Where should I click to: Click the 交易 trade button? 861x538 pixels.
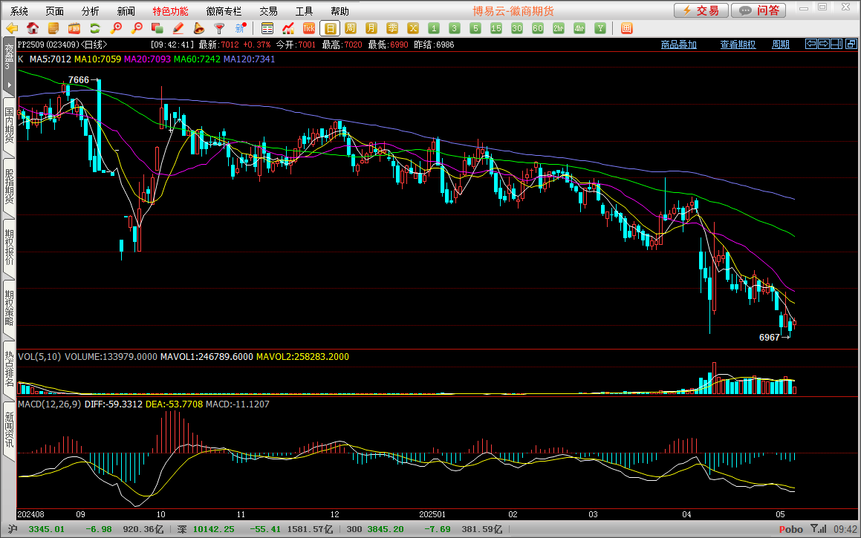point(701,10)
